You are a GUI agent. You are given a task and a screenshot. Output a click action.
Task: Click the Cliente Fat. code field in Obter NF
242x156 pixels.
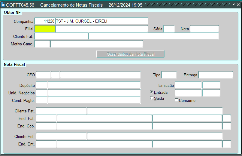(61, 36)
